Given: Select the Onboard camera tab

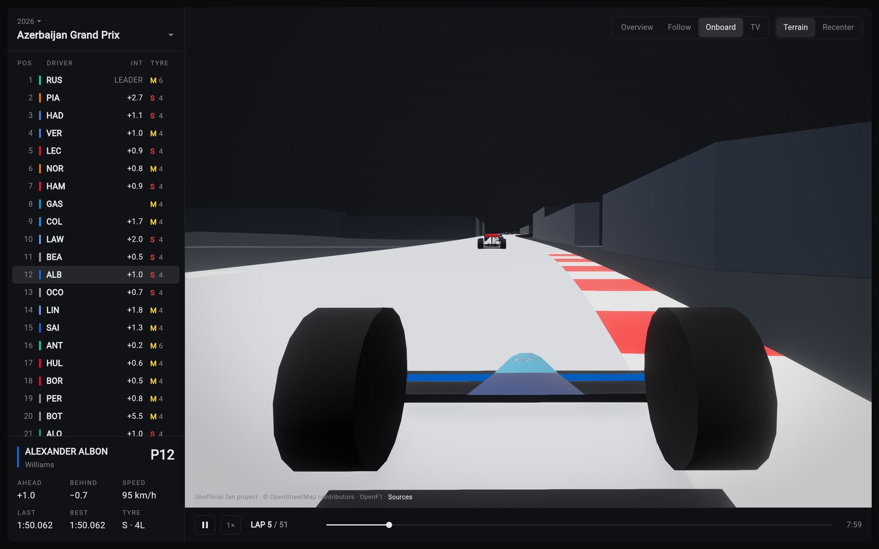Looking at the screenshot, I should pyautogui.click(x=720, y=27).
